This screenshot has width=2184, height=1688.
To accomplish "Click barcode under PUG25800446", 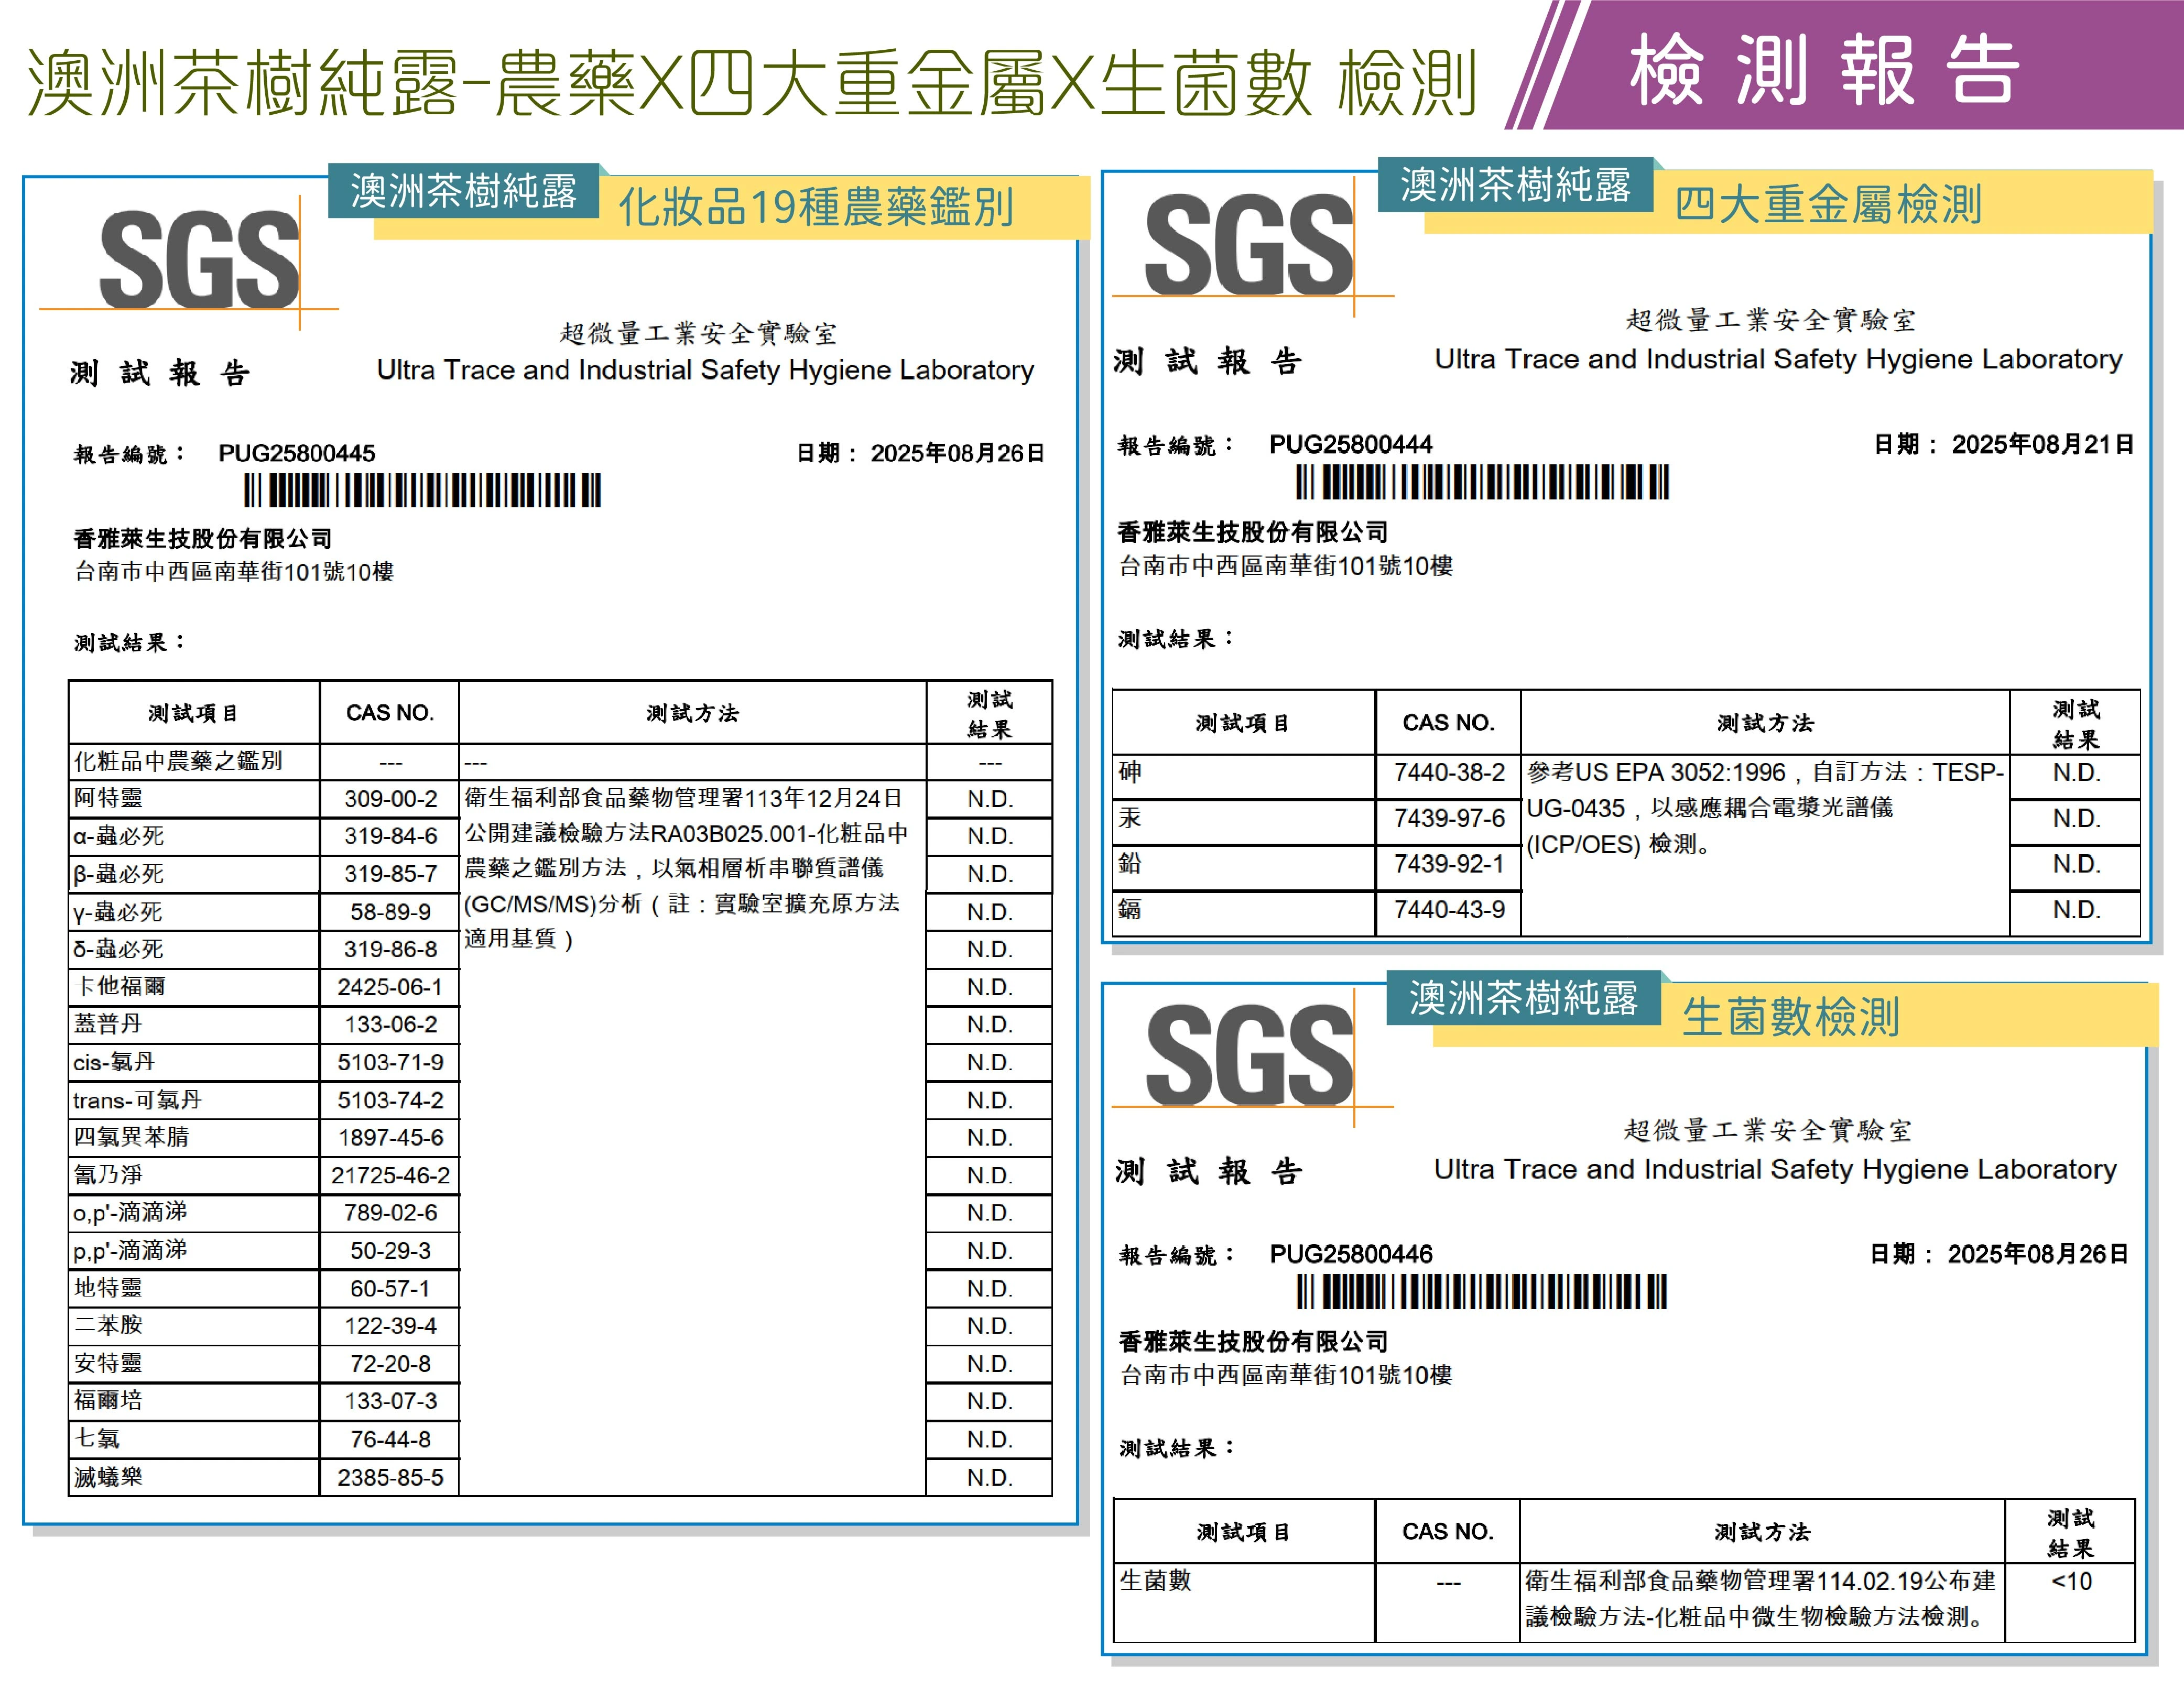I will point(1482,1292).
